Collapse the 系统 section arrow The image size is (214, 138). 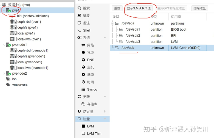105,37
